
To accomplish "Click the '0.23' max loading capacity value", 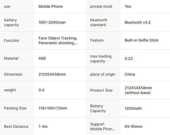I will (129, 59).
